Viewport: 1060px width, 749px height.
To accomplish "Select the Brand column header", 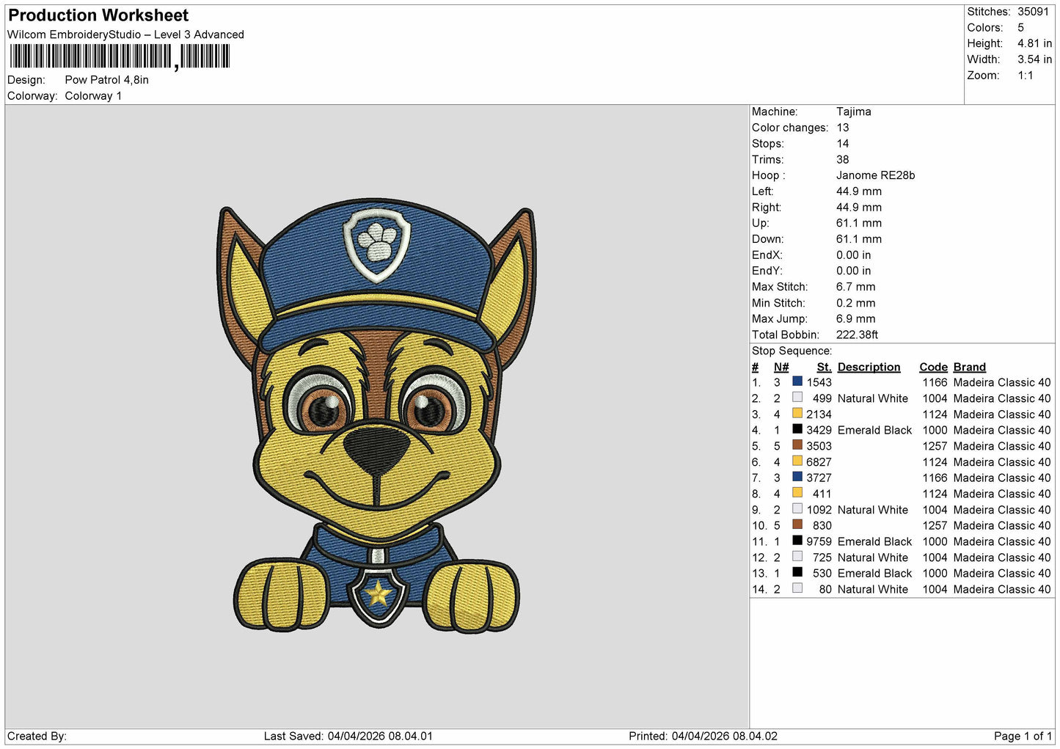I will 970,367.
